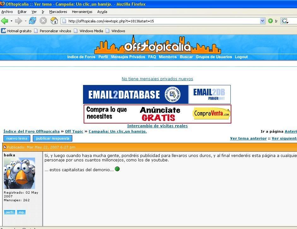
Task: Go to the Home page icon
Action: [x=54, y=21]
